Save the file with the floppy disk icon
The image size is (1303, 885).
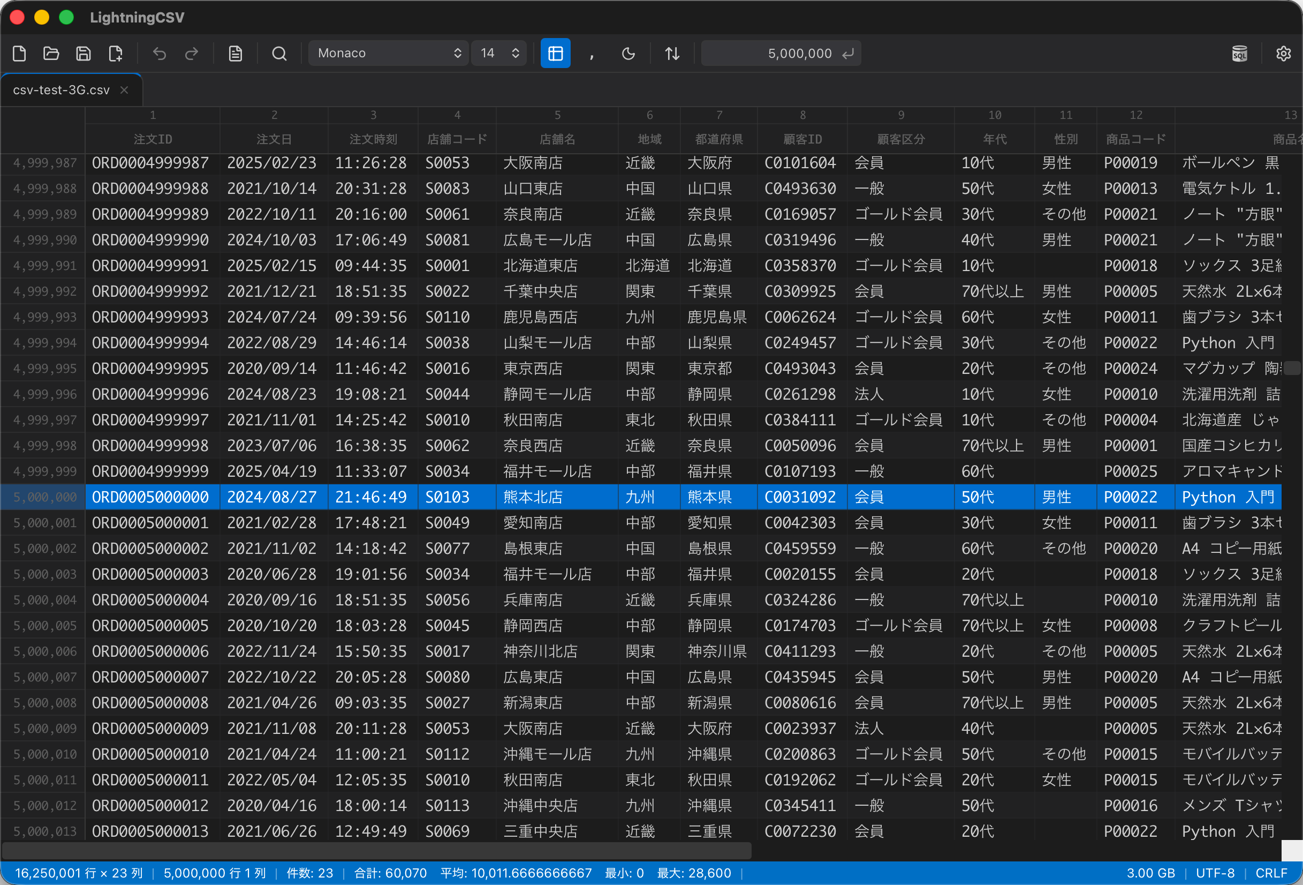click(83, 54)
